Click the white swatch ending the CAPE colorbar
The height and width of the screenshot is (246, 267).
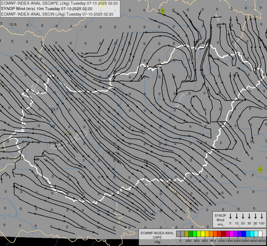[x=260, y=234]
